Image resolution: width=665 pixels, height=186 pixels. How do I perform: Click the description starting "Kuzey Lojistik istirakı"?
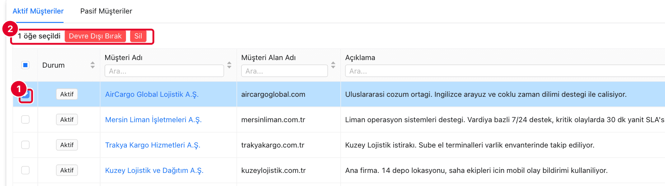tap(470, 145)
